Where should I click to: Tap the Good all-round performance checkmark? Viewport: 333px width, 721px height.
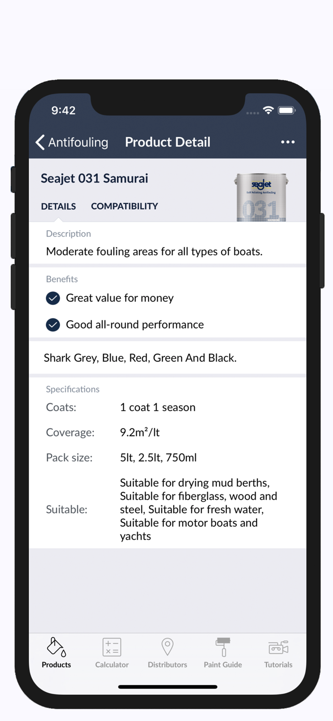tap(53, 325)
